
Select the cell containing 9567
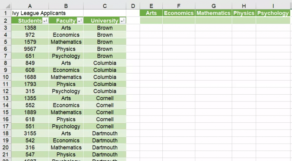(x=30, y=49)
